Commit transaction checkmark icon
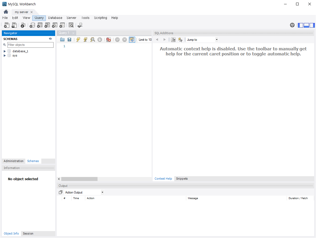The width and height of the screenshot is (316, 238). (x=117, y=40)
